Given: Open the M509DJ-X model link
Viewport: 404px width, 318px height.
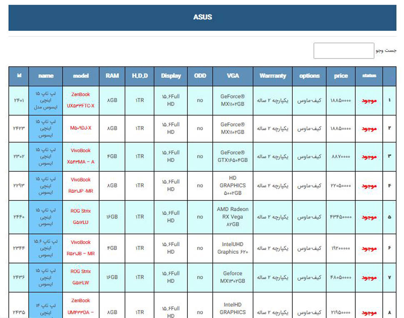Looking at the screenshot, I should (81, 128).
